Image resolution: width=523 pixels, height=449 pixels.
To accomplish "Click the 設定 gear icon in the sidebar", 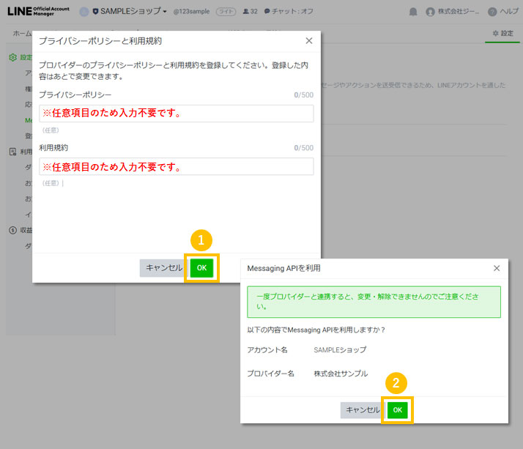I will point(13,57).
